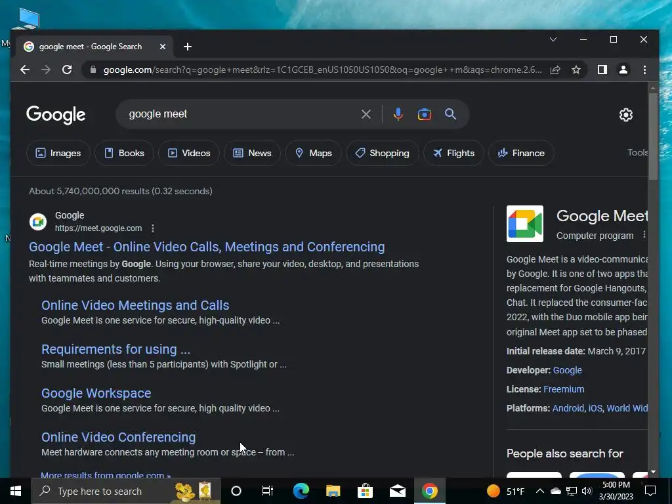Open Google Workspace sitelink
This screenshot has height=504, width=672.
click(x=96, y=393)
